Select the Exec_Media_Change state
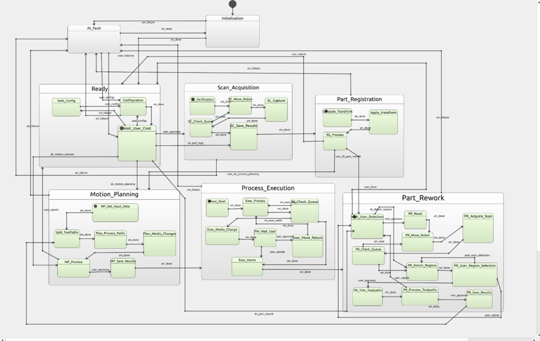The image size is (540, 341). pyautogui.click(x=222, y=236)
